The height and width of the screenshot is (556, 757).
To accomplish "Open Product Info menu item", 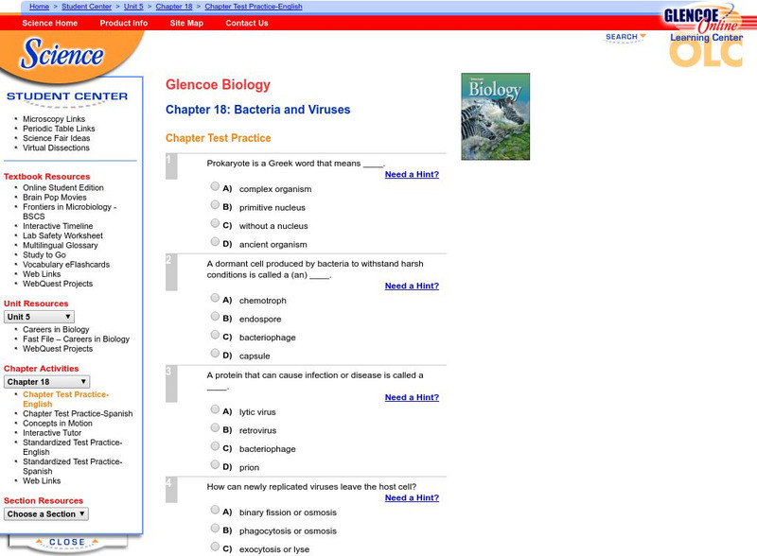I will [124, 23].
